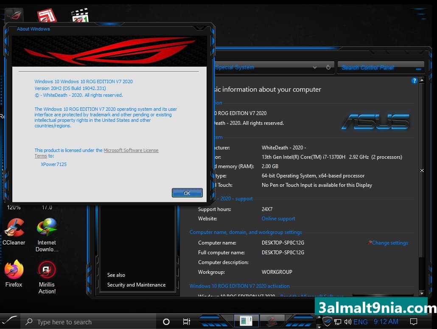
Task: Launch Firefox from the desktop
Action: (14, 273)
